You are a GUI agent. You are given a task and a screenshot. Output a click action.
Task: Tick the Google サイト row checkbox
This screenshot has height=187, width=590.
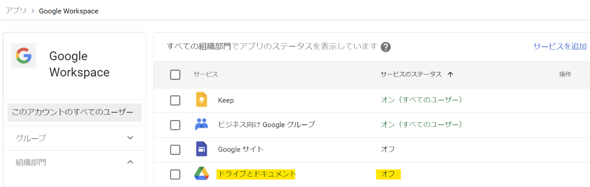click(175, 150)
